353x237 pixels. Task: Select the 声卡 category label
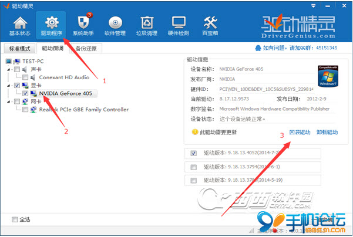coord(36,69)
